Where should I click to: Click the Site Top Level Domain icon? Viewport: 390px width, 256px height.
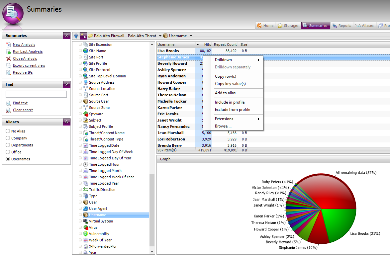coord(86,76)
